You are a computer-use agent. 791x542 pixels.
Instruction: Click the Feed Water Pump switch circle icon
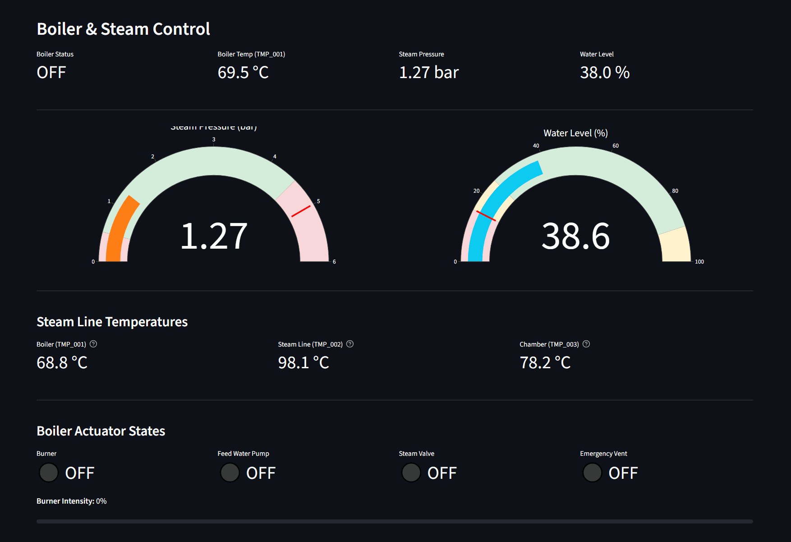pyautogui.click(x=230, y=473)
